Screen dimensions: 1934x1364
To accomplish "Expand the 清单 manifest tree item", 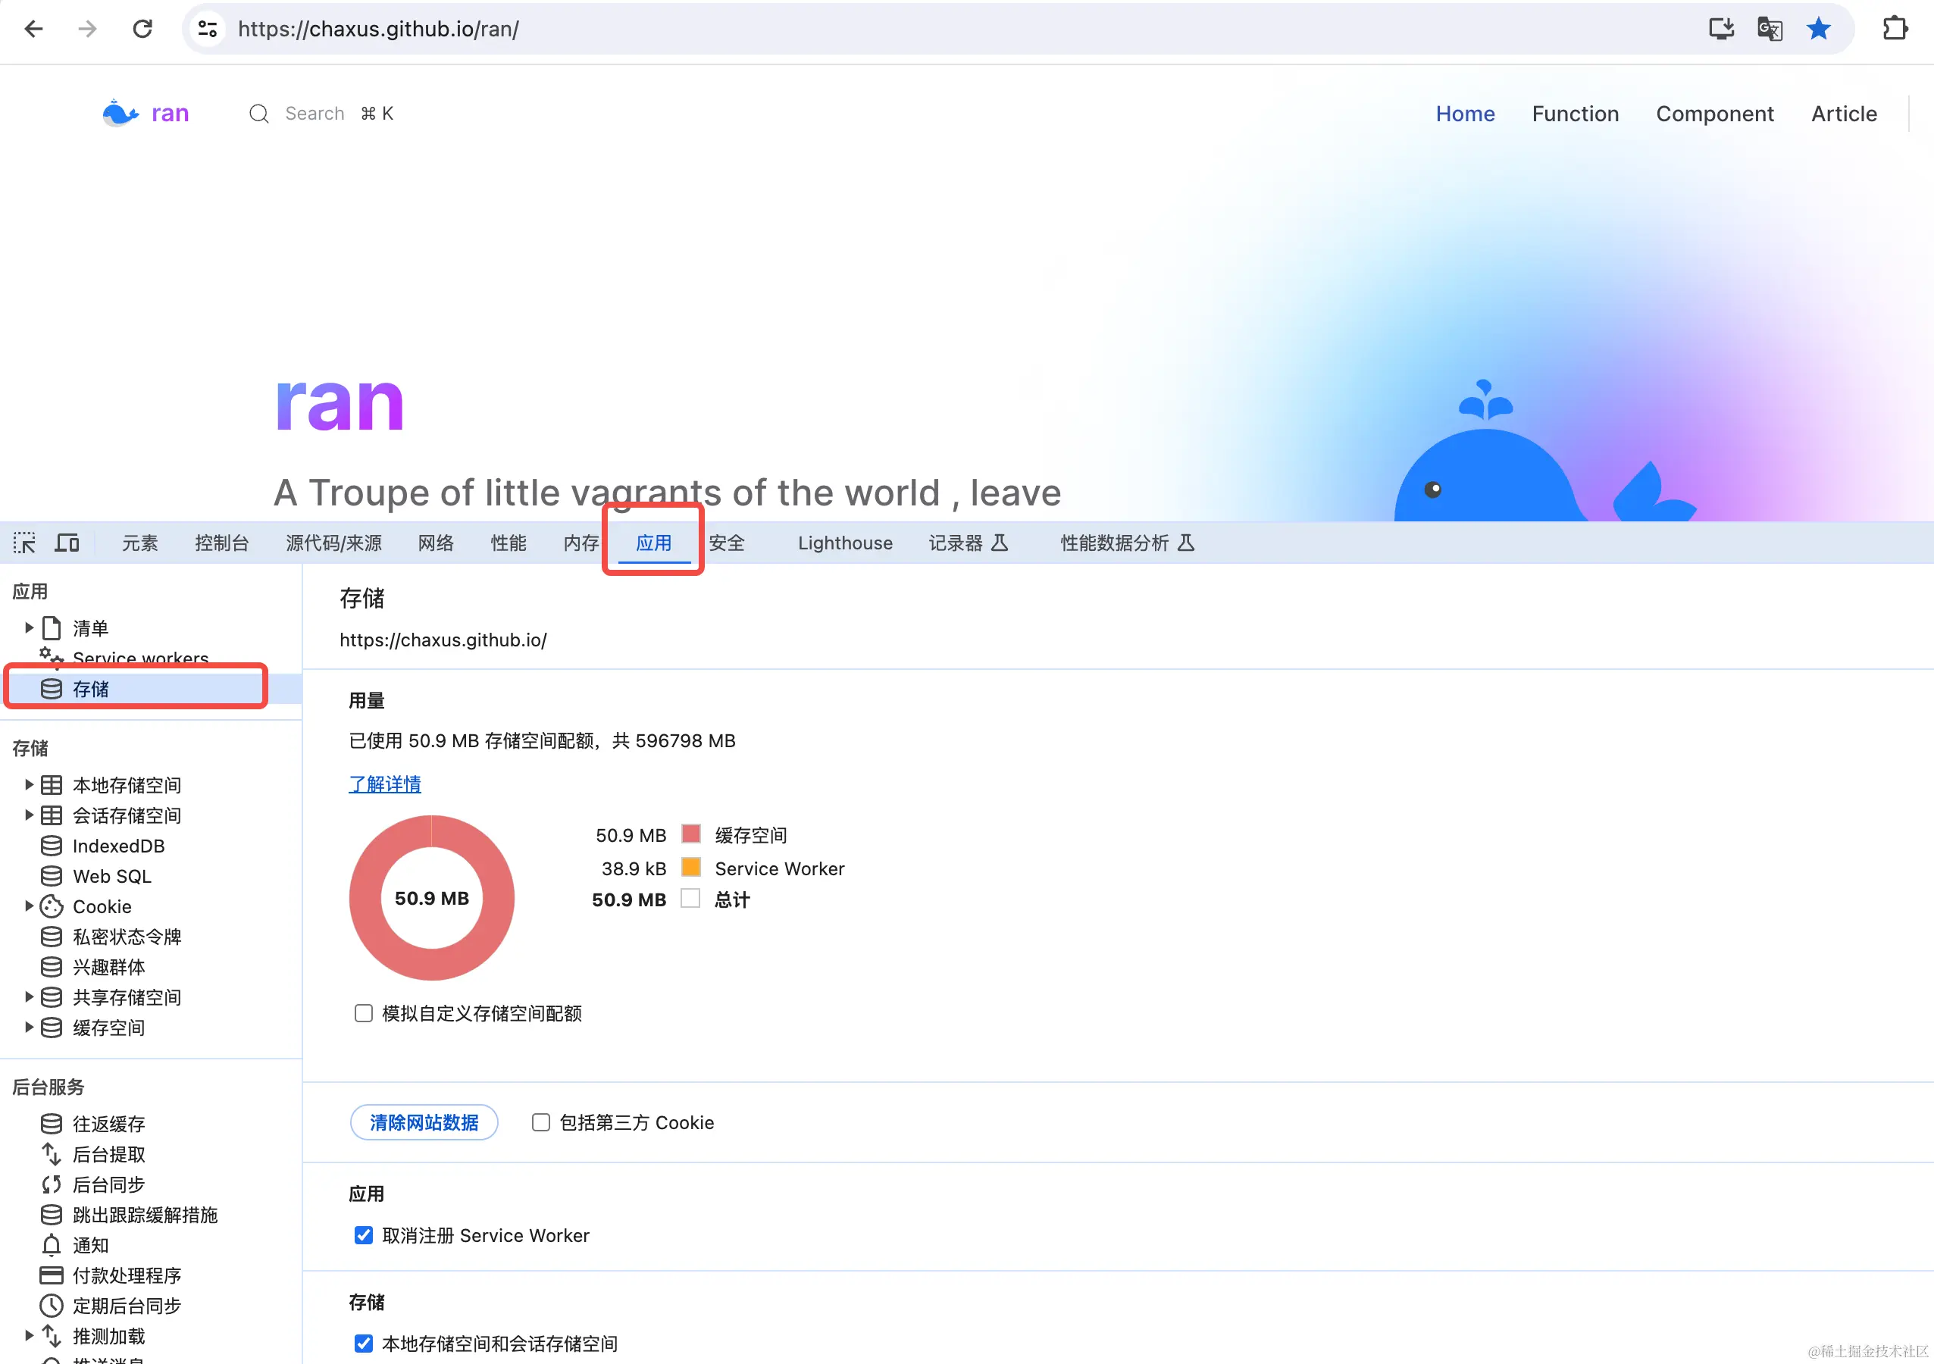I will click(29, 627).
